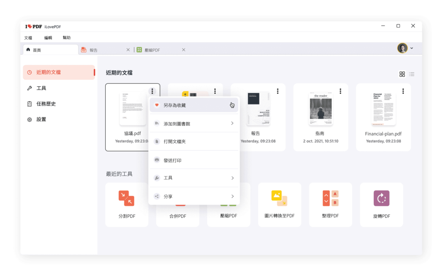
Task: Click the share icon beside 分享
Action: pyautogui.click(x=157, y=196)
